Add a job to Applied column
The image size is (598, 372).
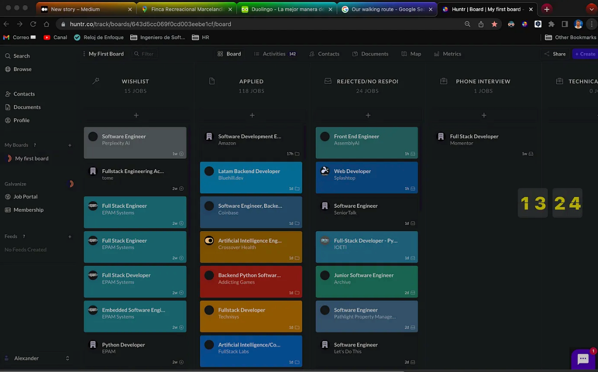tap(252, 115)
